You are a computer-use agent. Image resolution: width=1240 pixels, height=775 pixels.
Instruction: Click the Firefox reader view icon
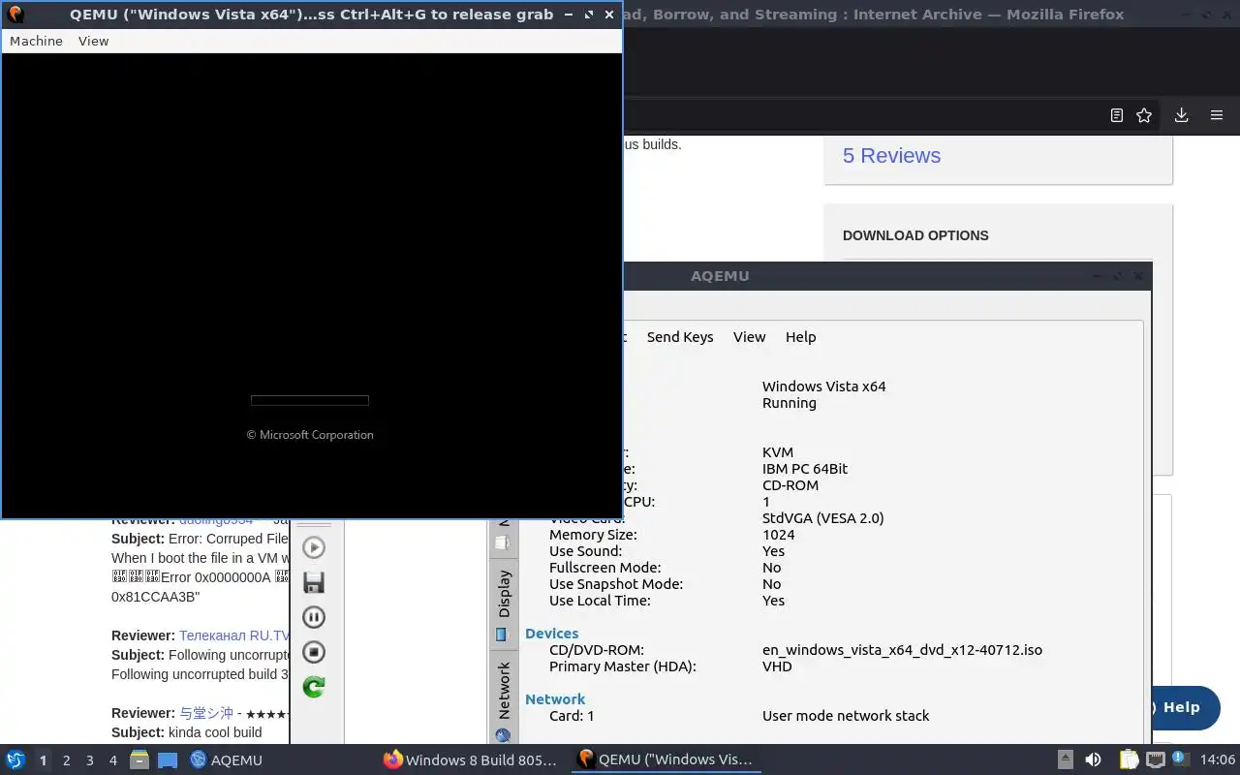(x=1117, y=115)
